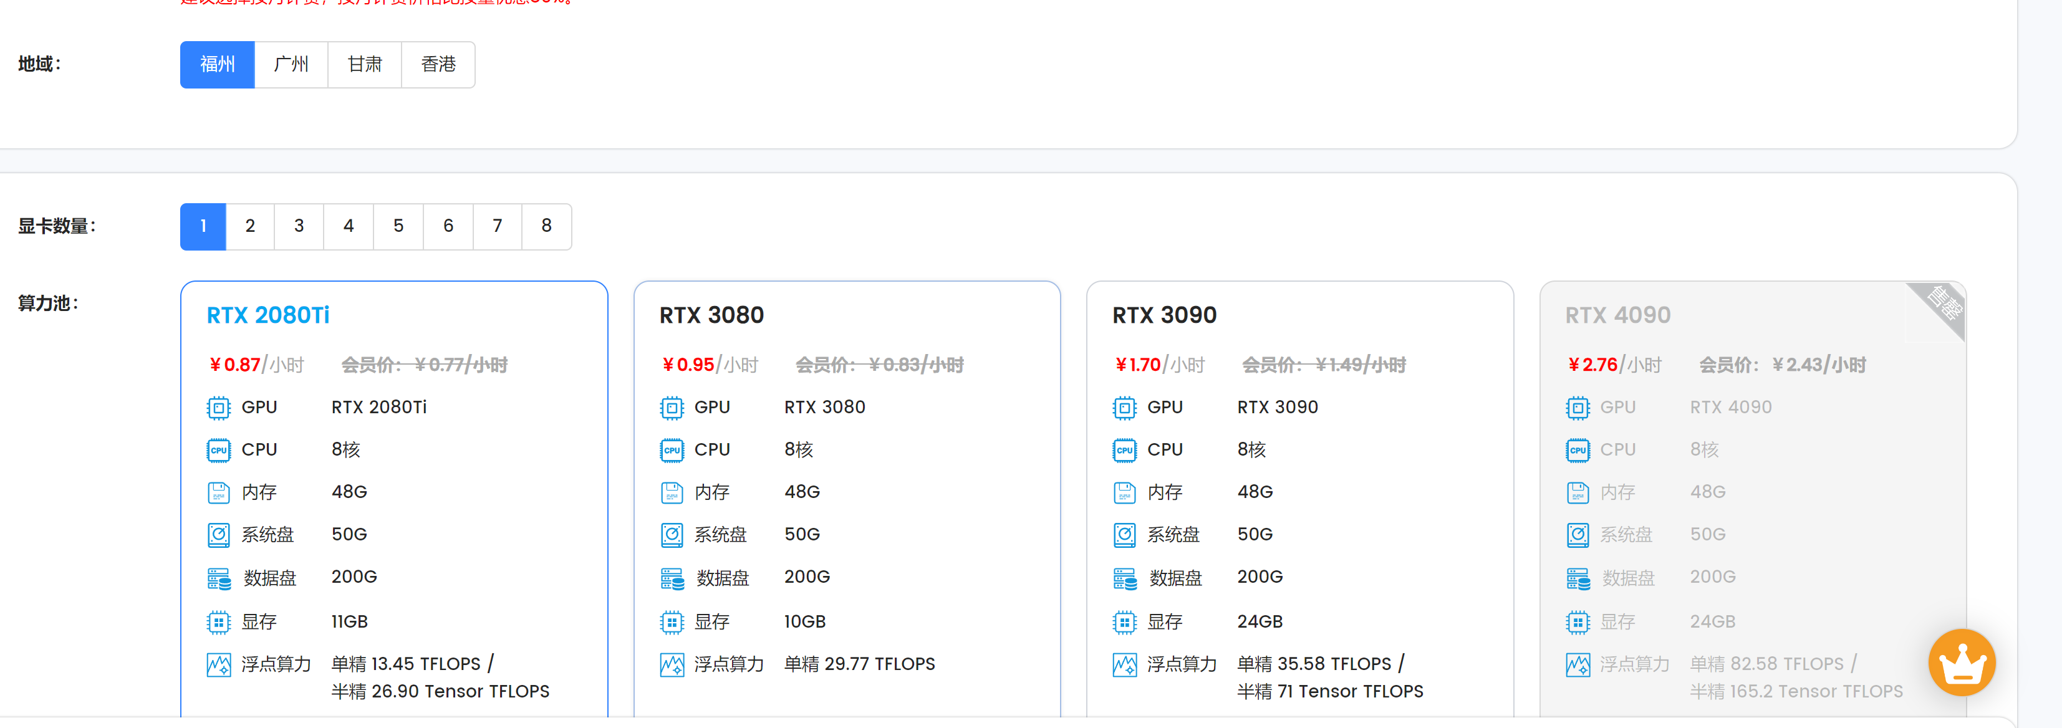The image size is (2062, 728).
Task: Click the 算力池 label
Action: [x=48, y=304]
